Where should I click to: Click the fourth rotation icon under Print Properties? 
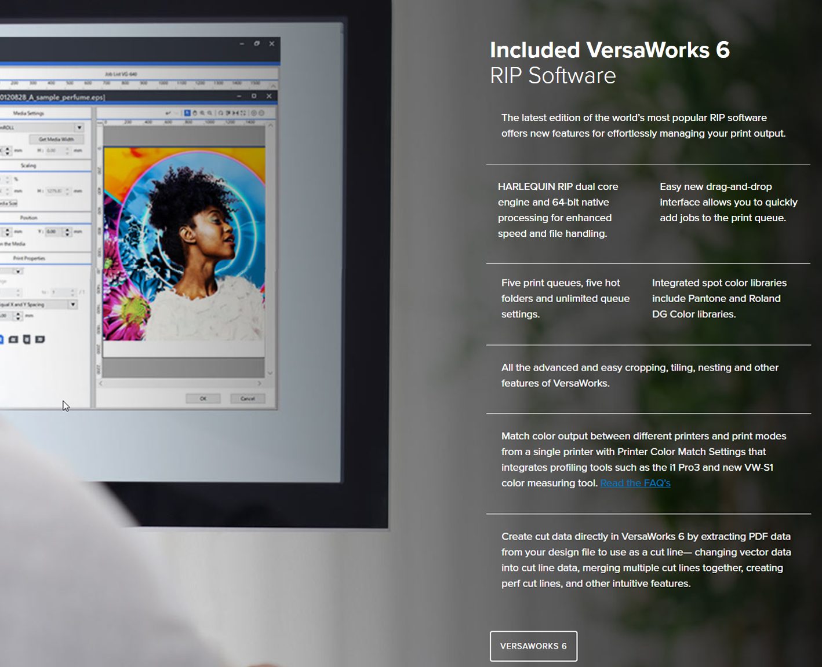pos(40,339)
